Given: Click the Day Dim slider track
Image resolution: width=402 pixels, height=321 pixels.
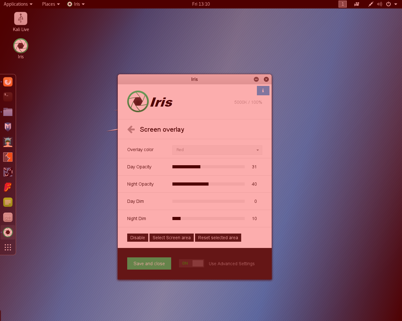Looking at the screenshot, I should tap(209, 201).
